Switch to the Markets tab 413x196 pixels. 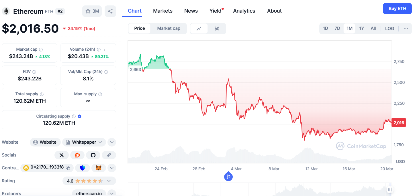pyautogui.click(x=163, y=11)
